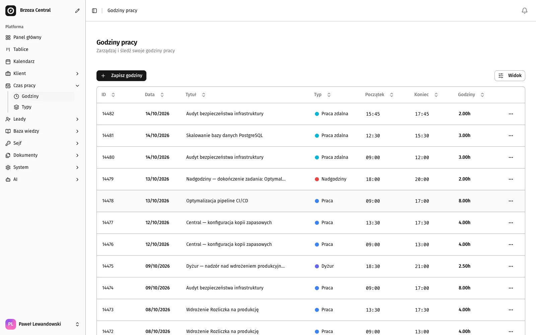
Task: Click the Brzoza Central logo icon
Action: [11, 11]
